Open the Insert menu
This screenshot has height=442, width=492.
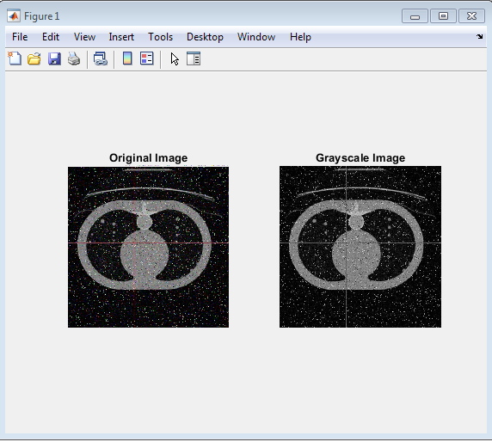click(x=121, y=37)
